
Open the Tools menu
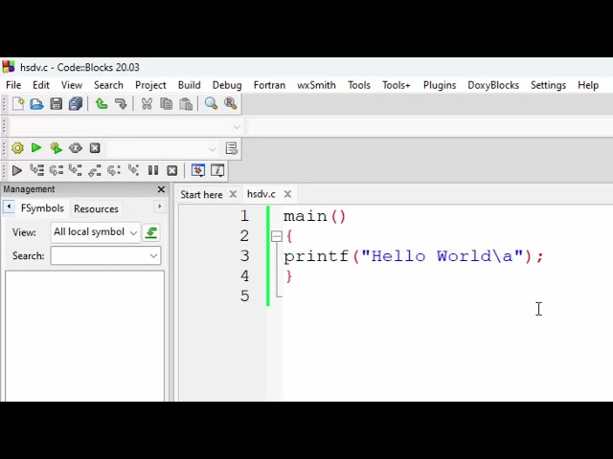point(359,85)
